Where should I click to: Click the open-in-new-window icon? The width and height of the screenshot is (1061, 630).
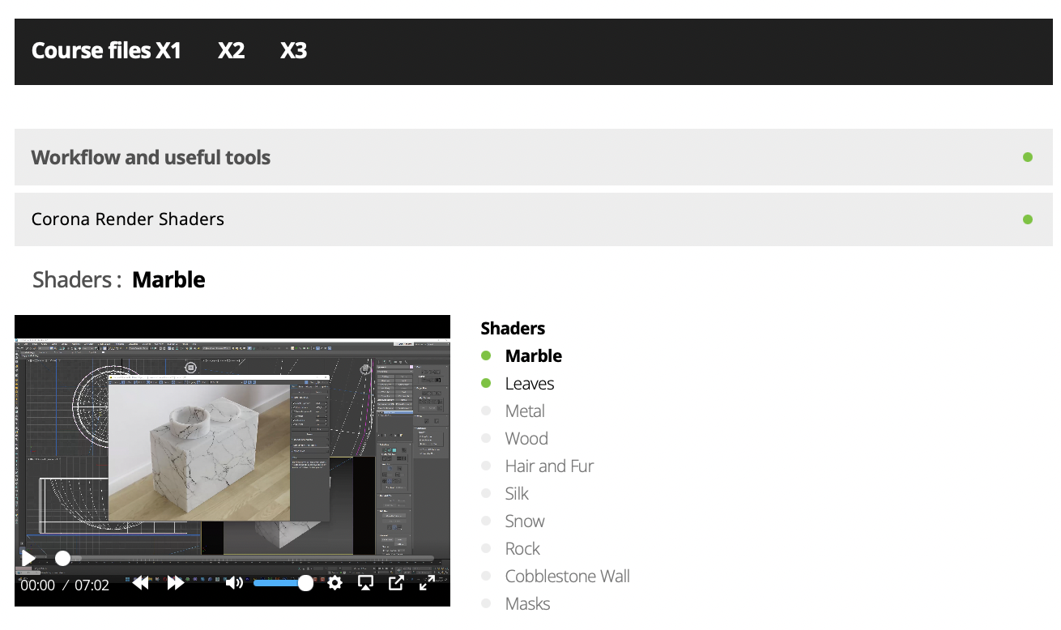(x=396, y=582)
